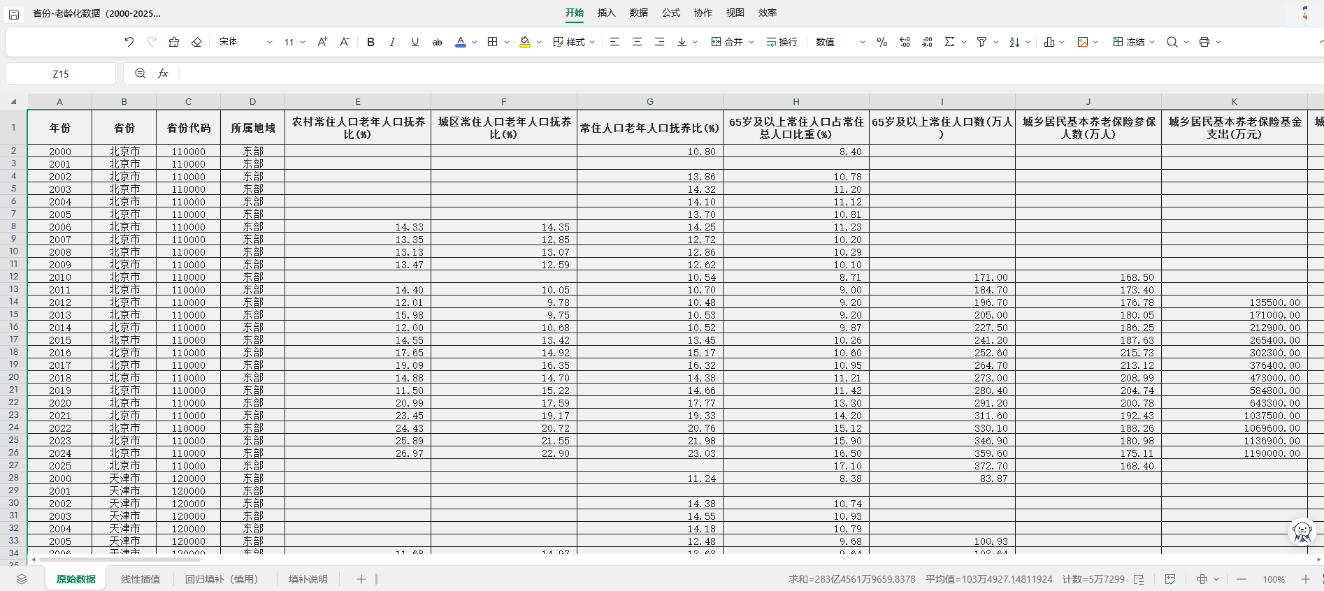Click the zoom-out magnifier in formula bar
1324x591 pixels.
(x=141, y=73)
